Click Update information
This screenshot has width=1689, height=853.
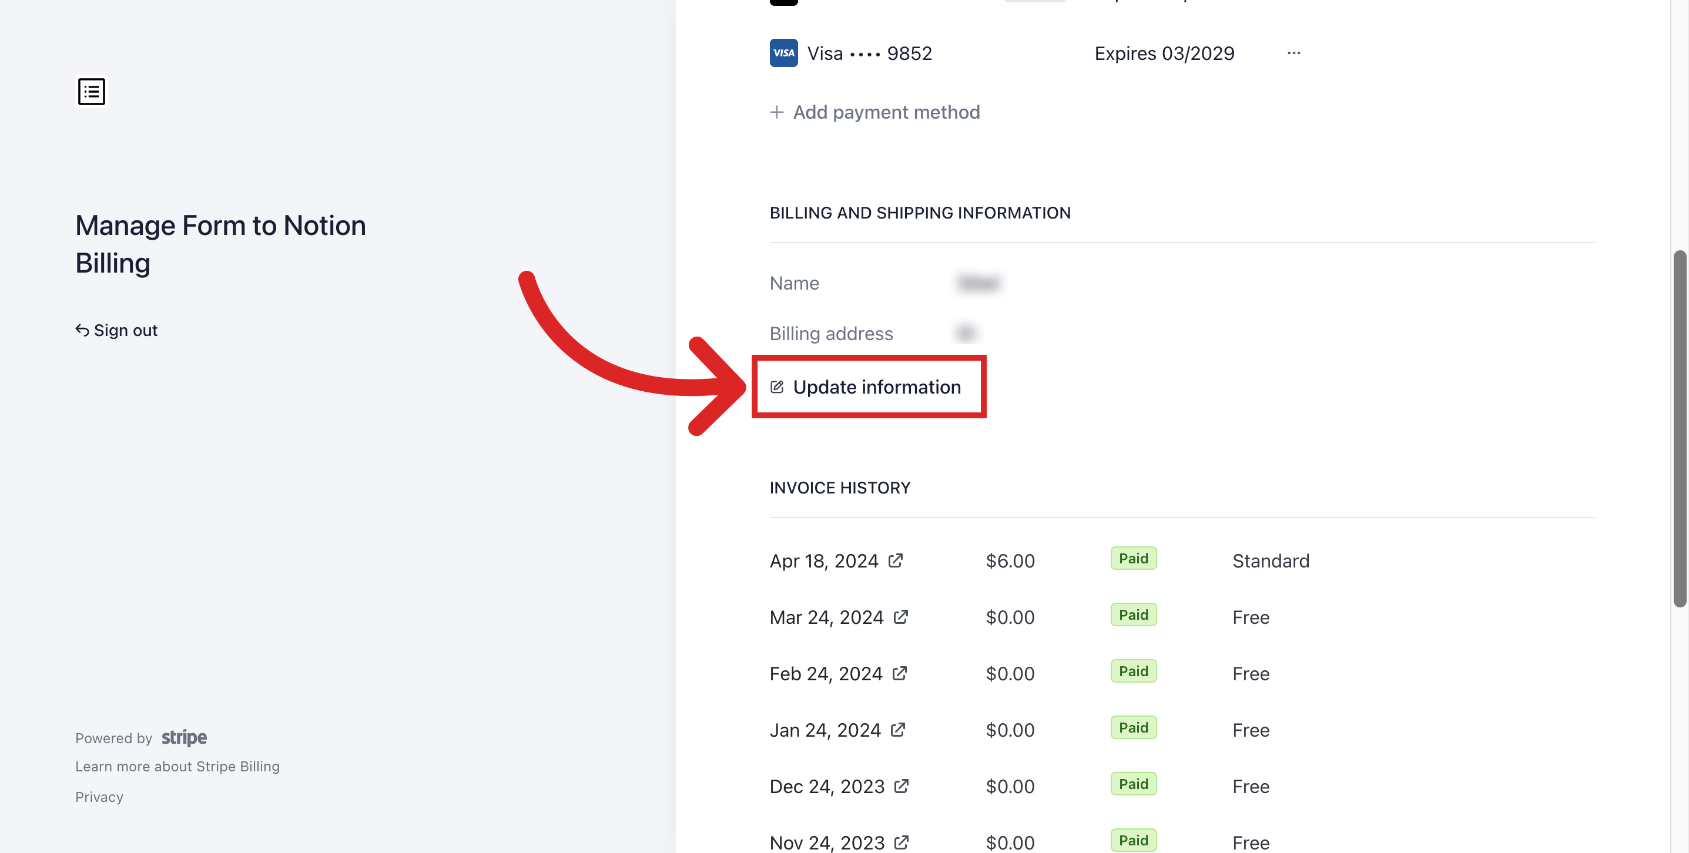(866, 387)
